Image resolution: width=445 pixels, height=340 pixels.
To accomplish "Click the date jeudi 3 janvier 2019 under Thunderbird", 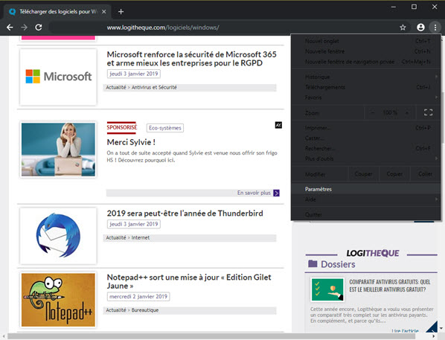I will [x=134, y=224].
